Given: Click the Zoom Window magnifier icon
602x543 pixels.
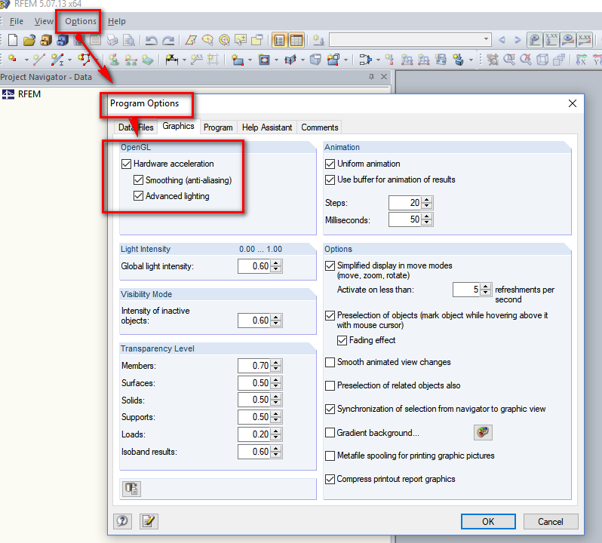Looking at the screenshot, I should pos(509,60).
